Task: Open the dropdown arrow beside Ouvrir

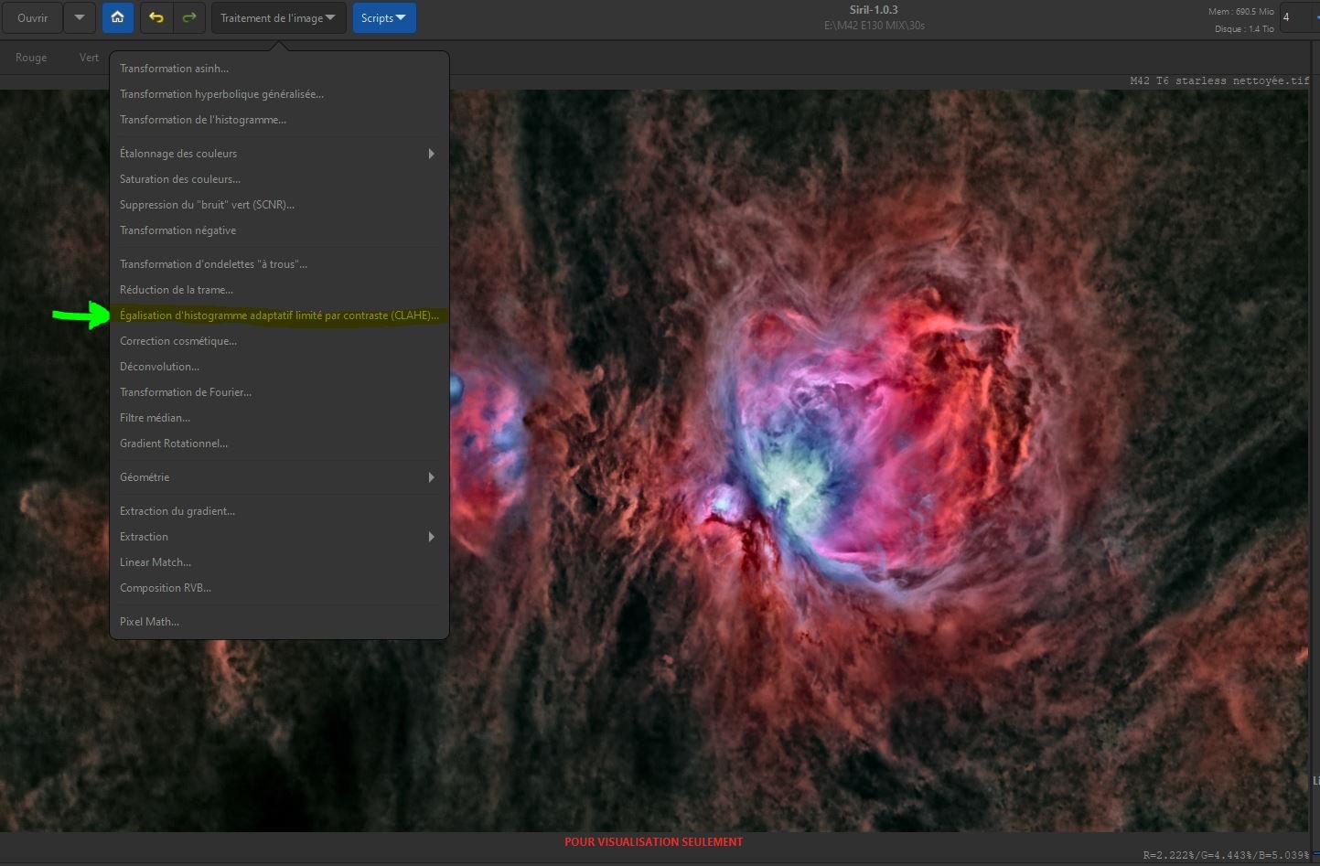Action: [x=80, y=17]
